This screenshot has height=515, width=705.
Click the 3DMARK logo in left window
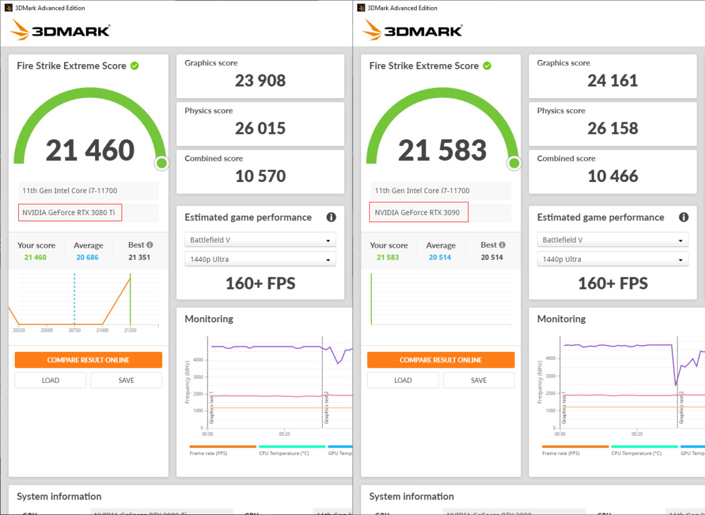[x=60, y=30]
